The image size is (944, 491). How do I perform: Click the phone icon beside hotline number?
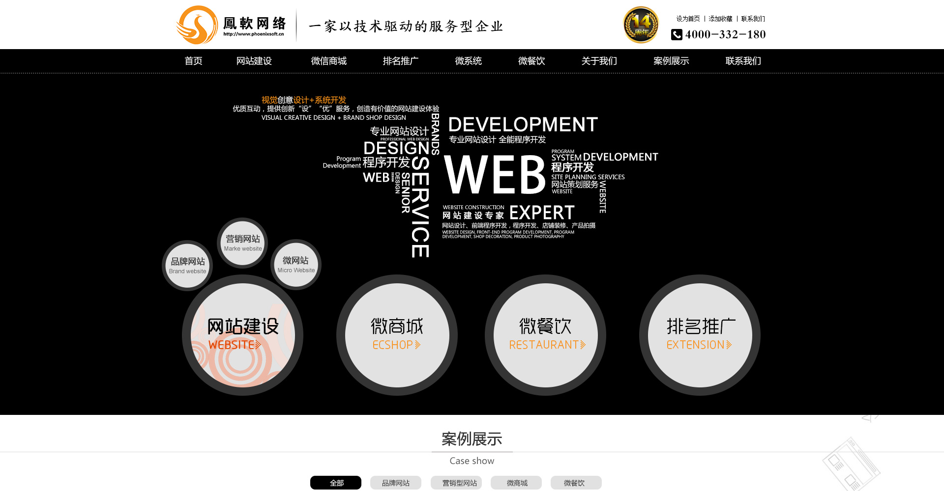coord(677,34)
